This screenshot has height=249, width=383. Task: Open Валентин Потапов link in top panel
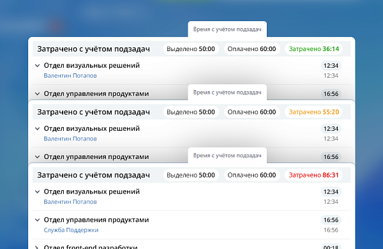[x=70, y=76]
